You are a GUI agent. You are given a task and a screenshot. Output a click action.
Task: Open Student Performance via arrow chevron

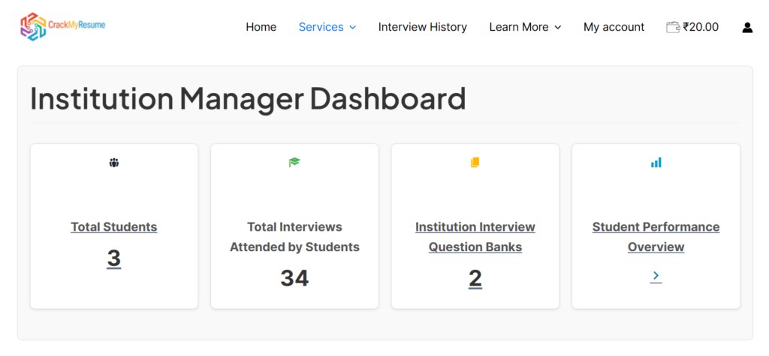[656, 277]
